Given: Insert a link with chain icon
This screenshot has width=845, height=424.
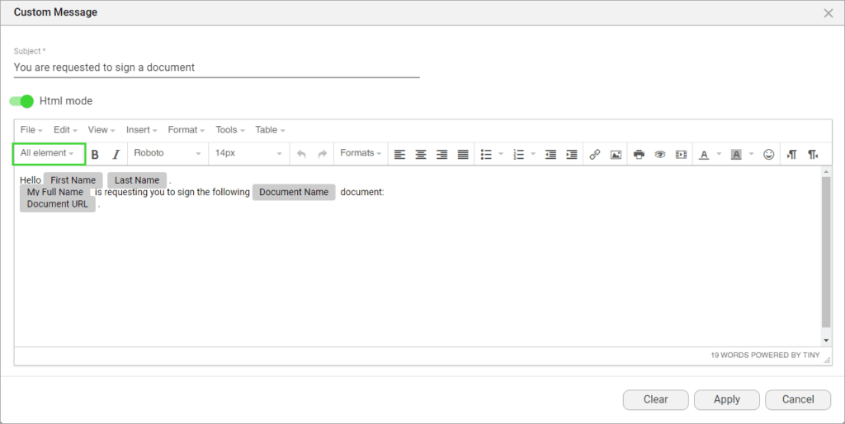Looking at the screenshot, I should (594, 154).
